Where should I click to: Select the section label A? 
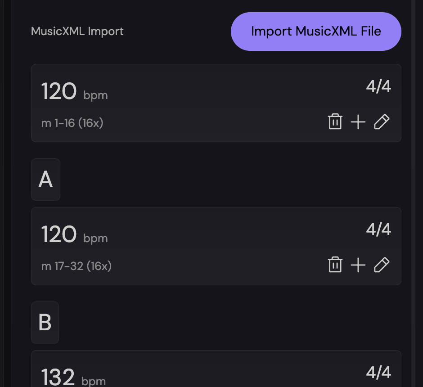[x=45, y=180]
